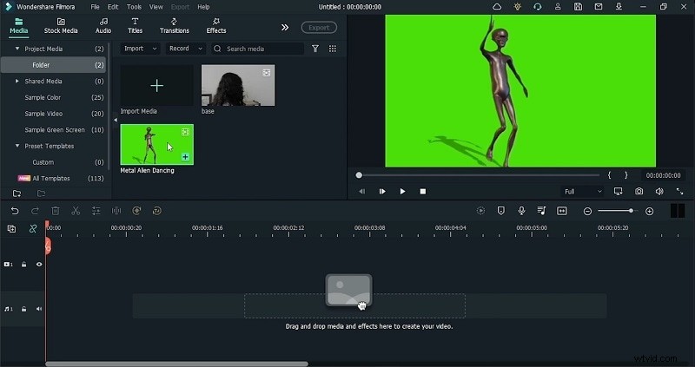695x367 pixels.
Task: Take a preview Snapshot with camera icon
Action: 639,191
